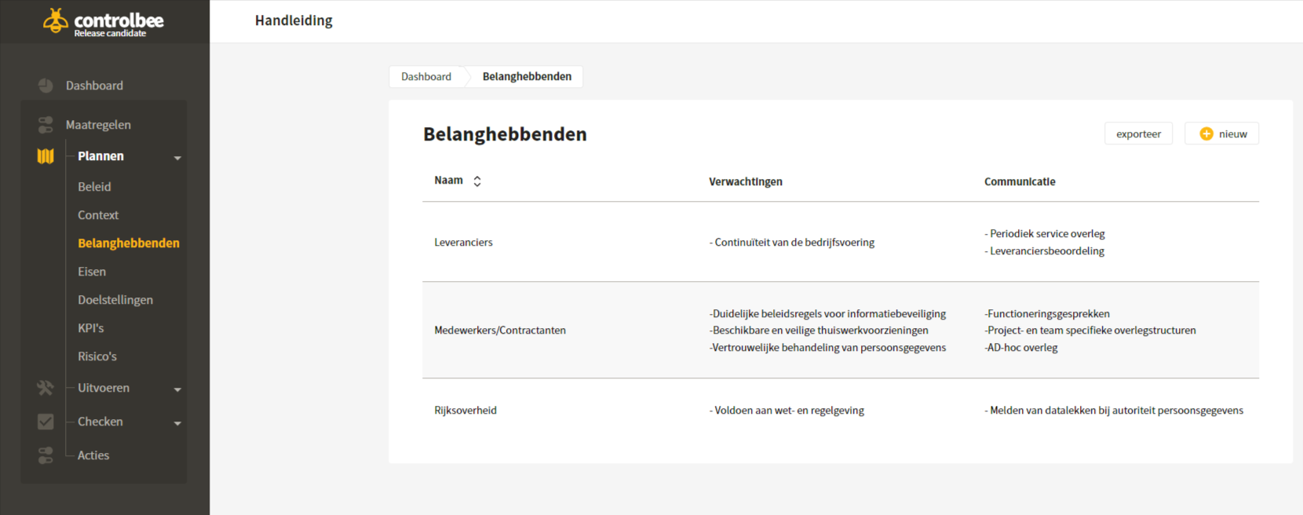This screenshot has height=515, width=1303.
Task: Collapse the Plannen menu arrow
Action: (177, 158)
